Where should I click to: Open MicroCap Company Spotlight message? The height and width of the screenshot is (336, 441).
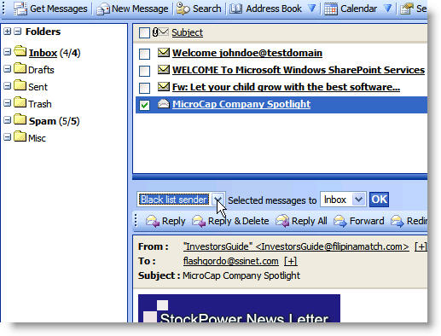[241, 104]
